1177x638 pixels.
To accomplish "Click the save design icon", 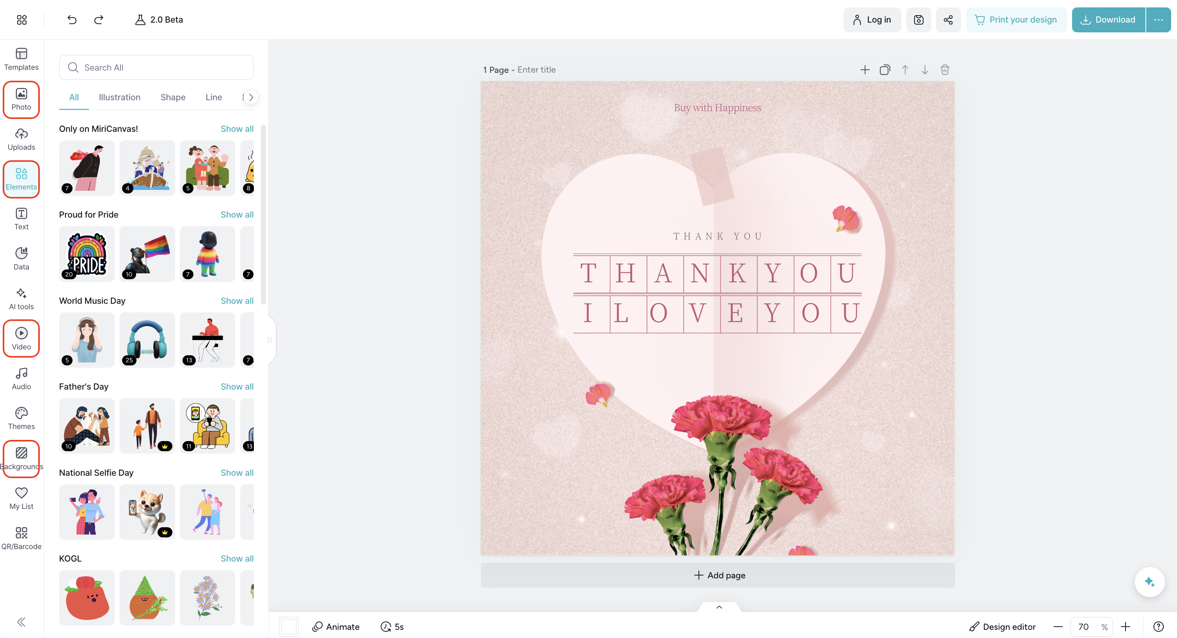I will (x=918, y=19).
